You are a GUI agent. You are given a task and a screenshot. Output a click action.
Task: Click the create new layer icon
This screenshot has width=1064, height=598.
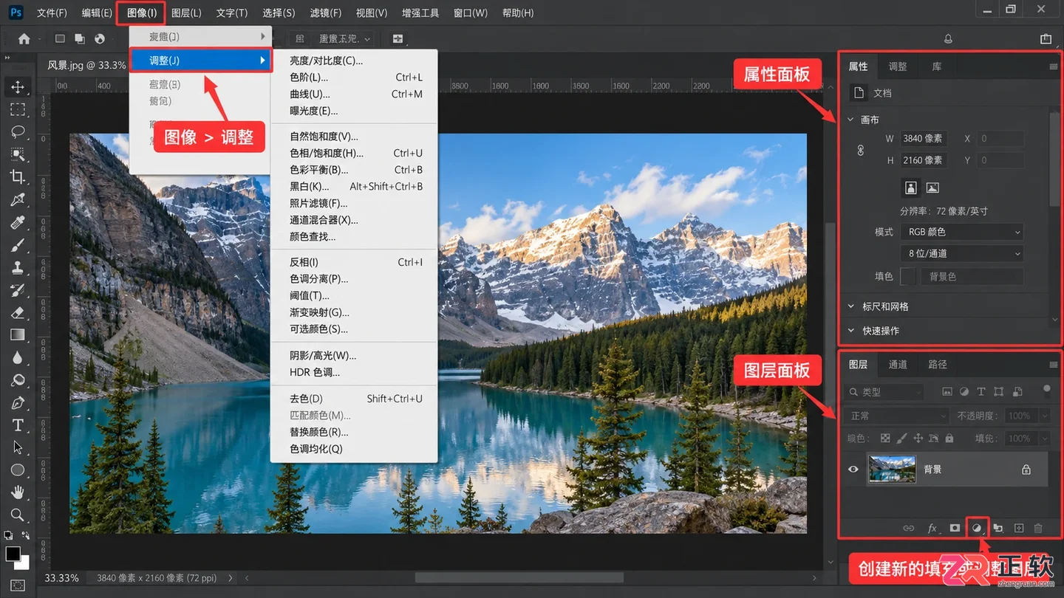1019,528
